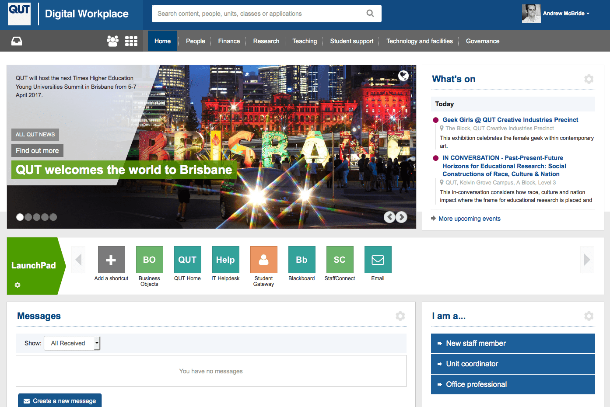
Task: Open Technology and facilities menu
Action: point(420,41)
